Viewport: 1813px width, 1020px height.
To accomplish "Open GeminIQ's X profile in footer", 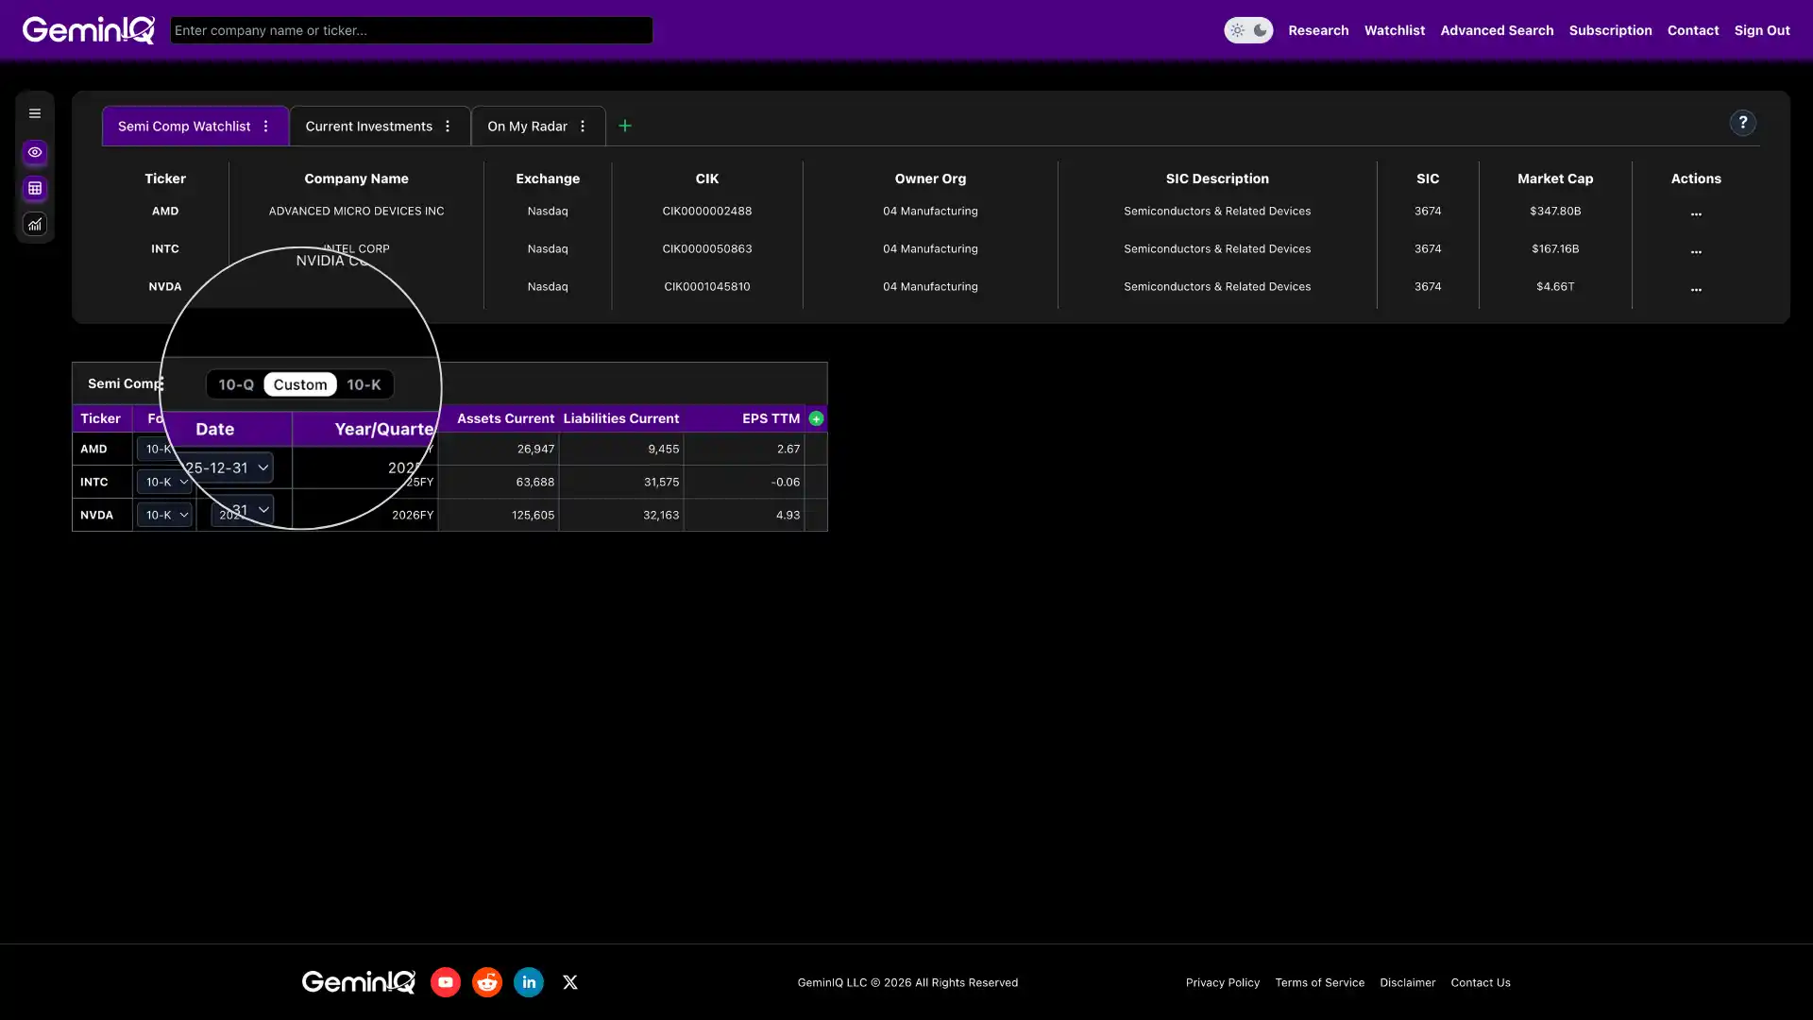I will 569,982.
